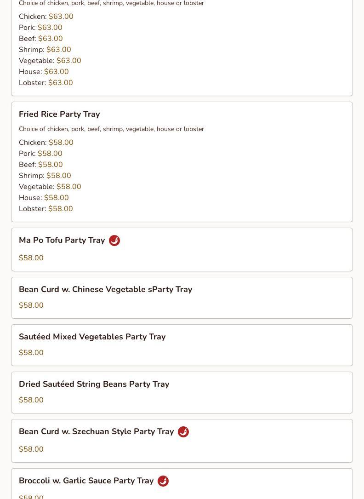Open the Fried Rice Party Tray item
Viewport: 364px width, 499px height.
point(59,114)
